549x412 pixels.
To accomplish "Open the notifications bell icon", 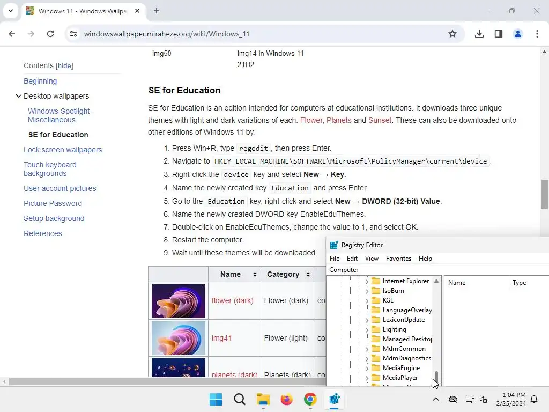I will (534, 399).
